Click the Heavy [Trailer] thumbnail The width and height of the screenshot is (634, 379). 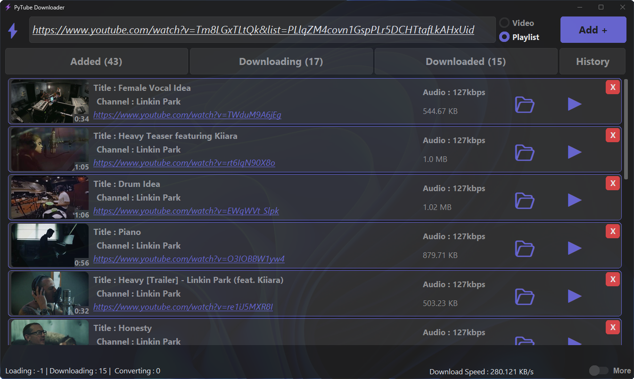click(50, 293)
